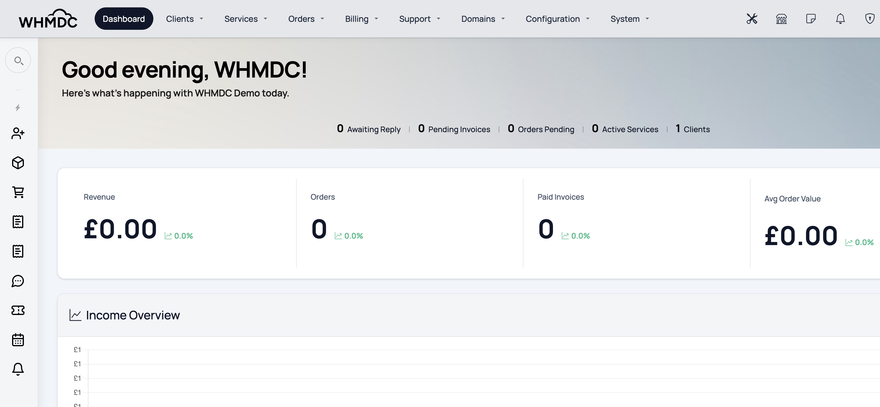The height and width of the screenshot is (407, 880).
Task: Open the cube products sidebar icon
Action: tap(18, 163)
